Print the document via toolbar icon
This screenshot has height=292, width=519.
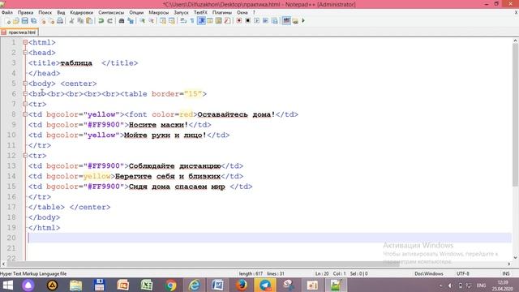[x=60, y=21]
